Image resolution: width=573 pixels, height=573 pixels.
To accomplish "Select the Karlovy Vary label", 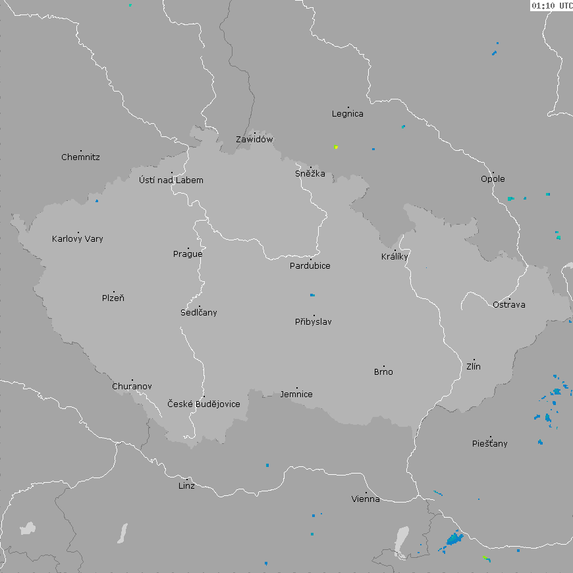I will (x=78, y=239).
